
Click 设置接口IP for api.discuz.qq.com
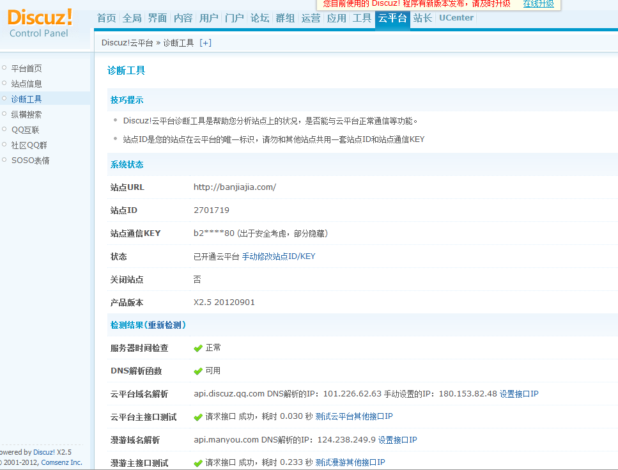pos(519,394)
